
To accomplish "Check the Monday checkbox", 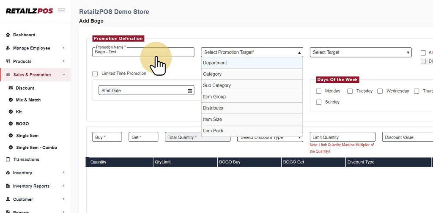I will 319,91.
